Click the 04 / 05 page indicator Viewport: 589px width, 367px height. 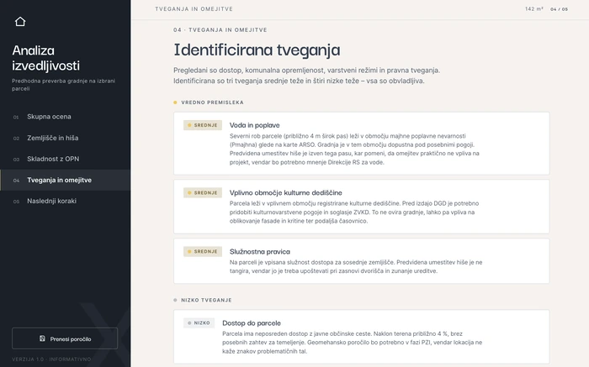(x=559, y=9)
